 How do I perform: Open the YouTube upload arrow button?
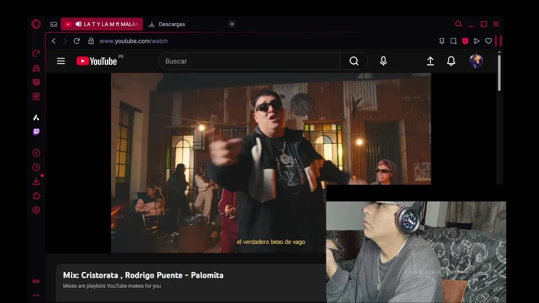tap(430, 61)
